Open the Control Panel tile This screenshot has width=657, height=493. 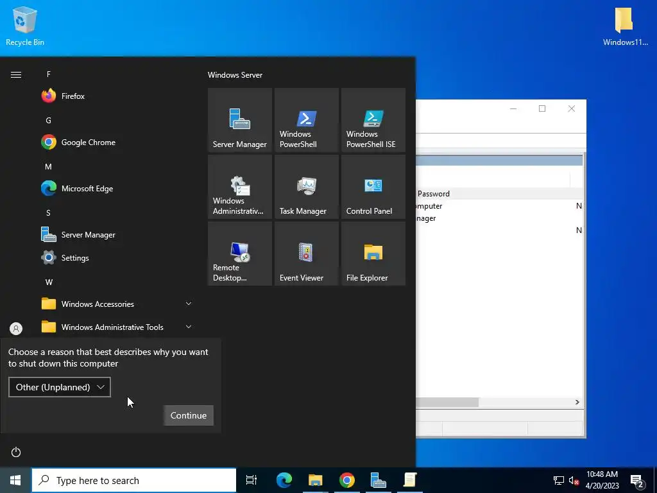pyautogui.click(x=373, y=187)
